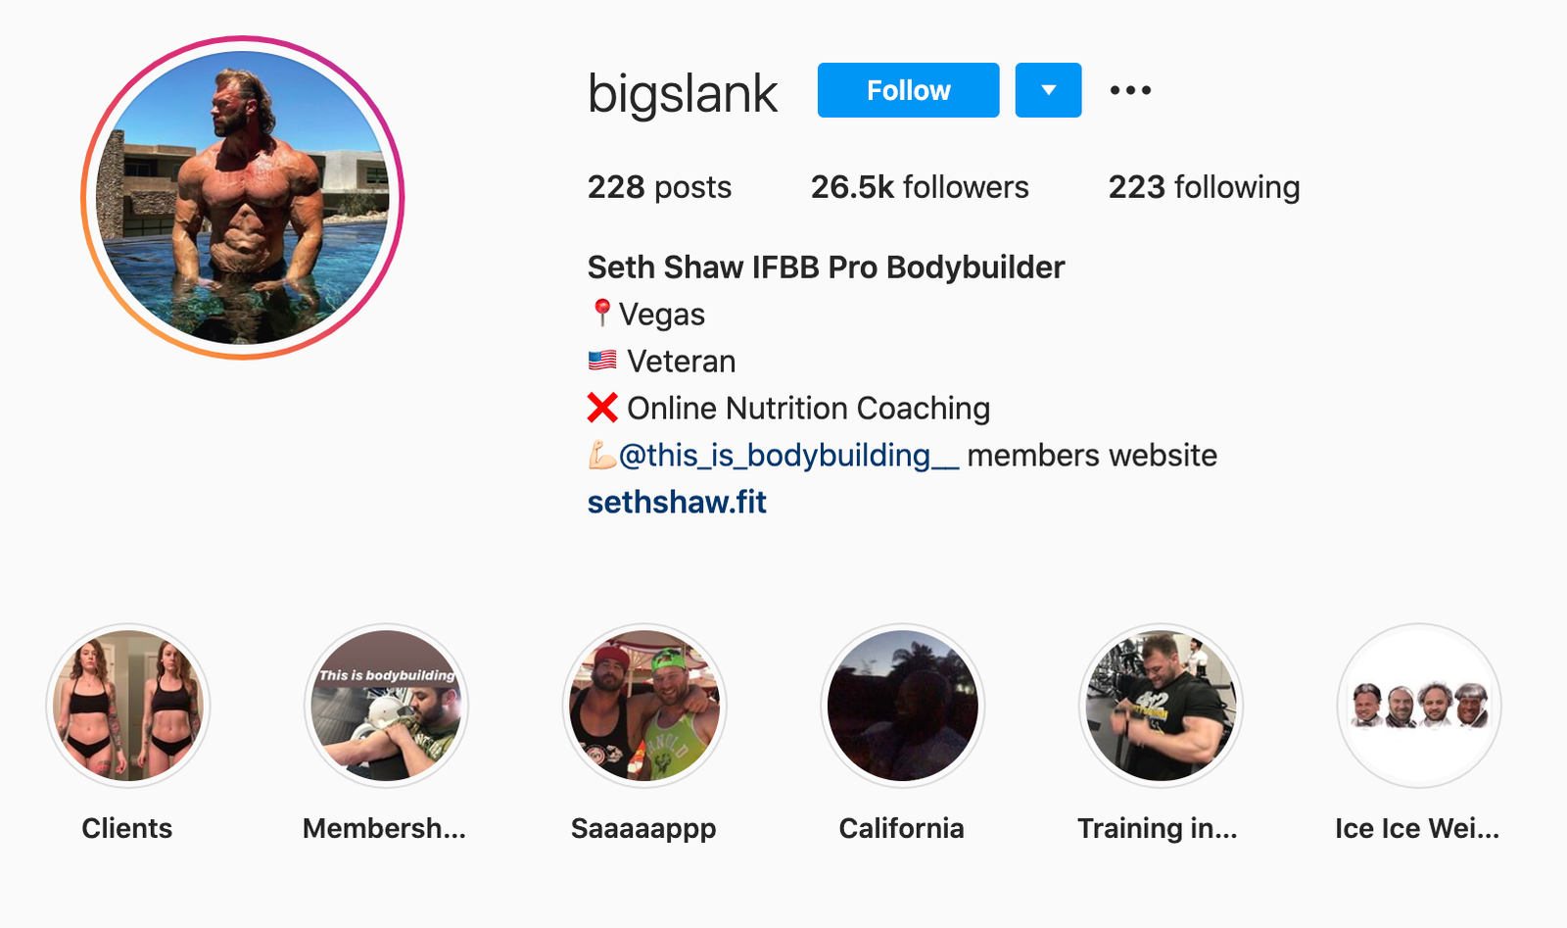Screen dimensions: 1567x928
Task: Open the Ice Ice Wei... highlight circle
Action: coord(1419,706)
